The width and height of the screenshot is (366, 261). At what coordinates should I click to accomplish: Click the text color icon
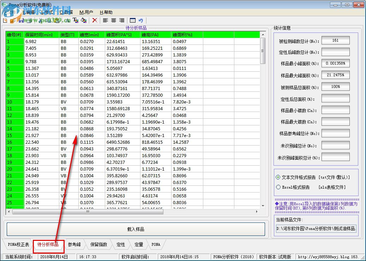(x=75, y=20)
